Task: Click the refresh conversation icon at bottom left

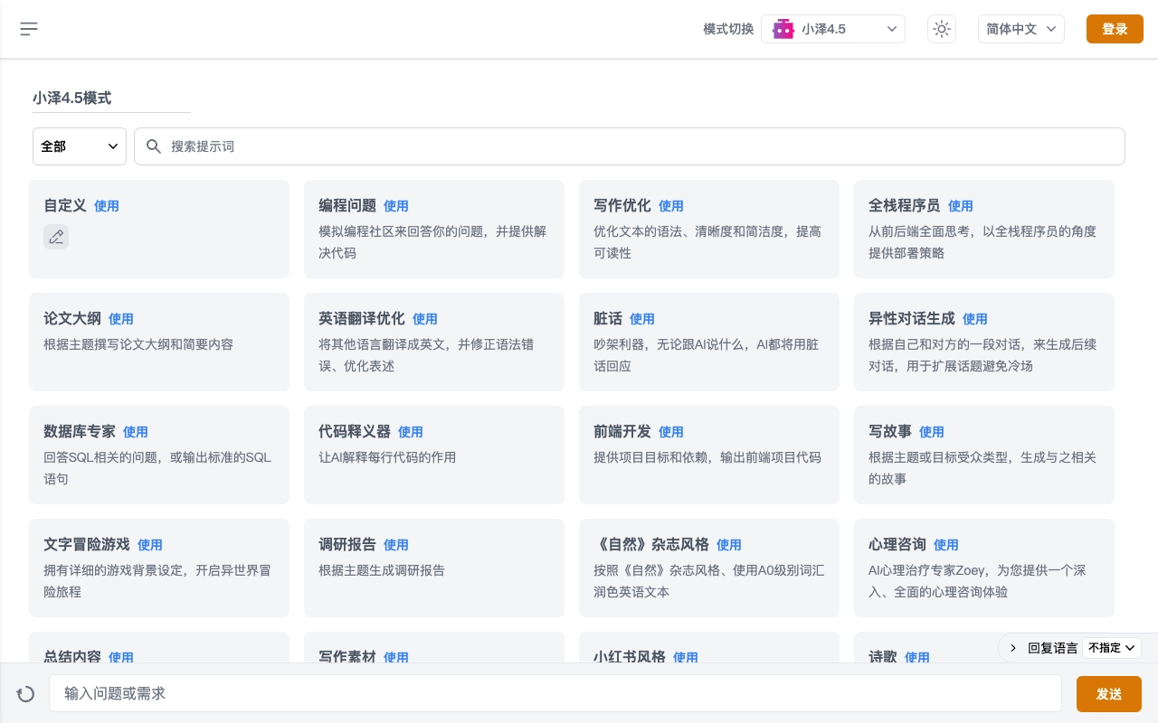Action: pyautogui.click(x=26, y=694)
